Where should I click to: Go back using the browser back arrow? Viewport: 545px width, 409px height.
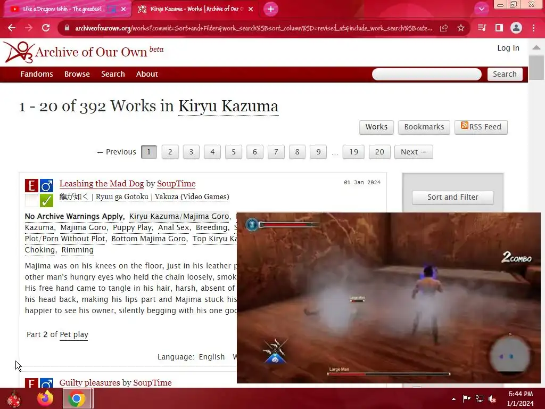[x=12, y=28]
